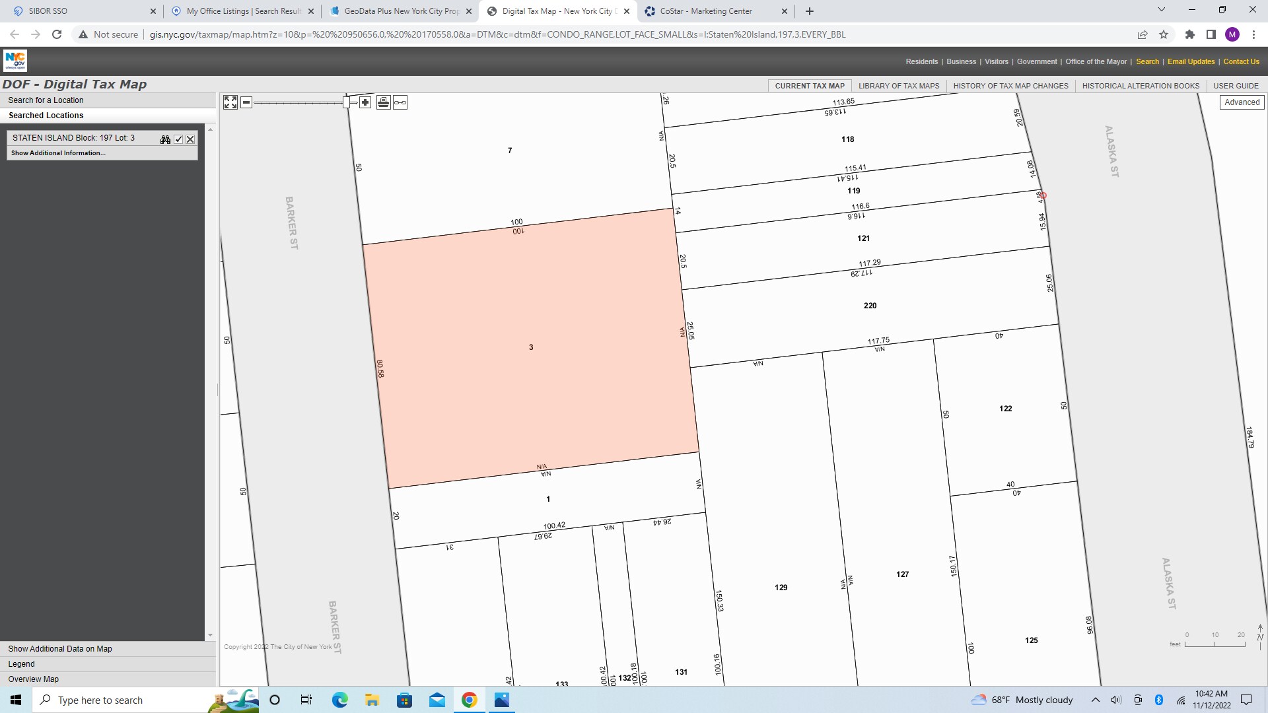
Task: Click the print map icon
Action: coord(383,102)
